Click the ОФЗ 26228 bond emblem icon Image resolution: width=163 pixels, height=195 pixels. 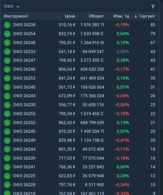point(7,185)
